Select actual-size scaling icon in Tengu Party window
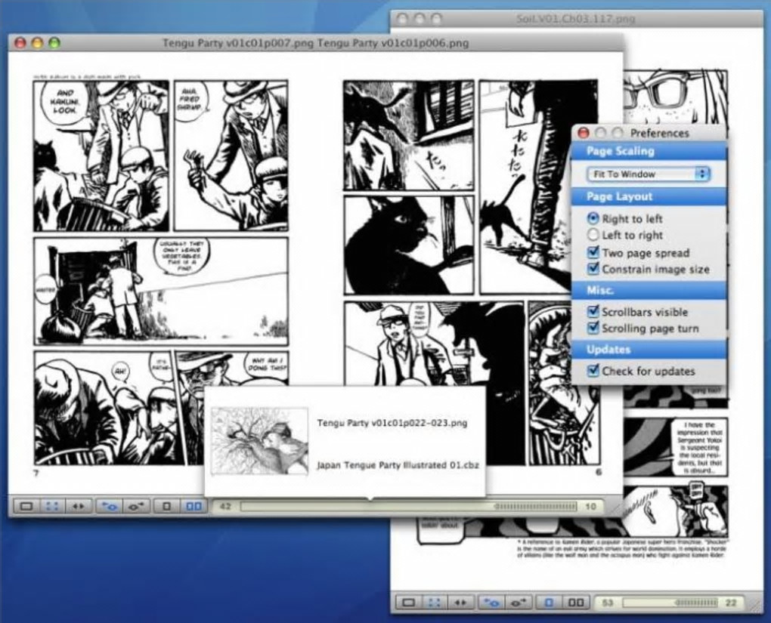This screenshot has height=623, width=771. pyautogui.click(x=26, y=505)
